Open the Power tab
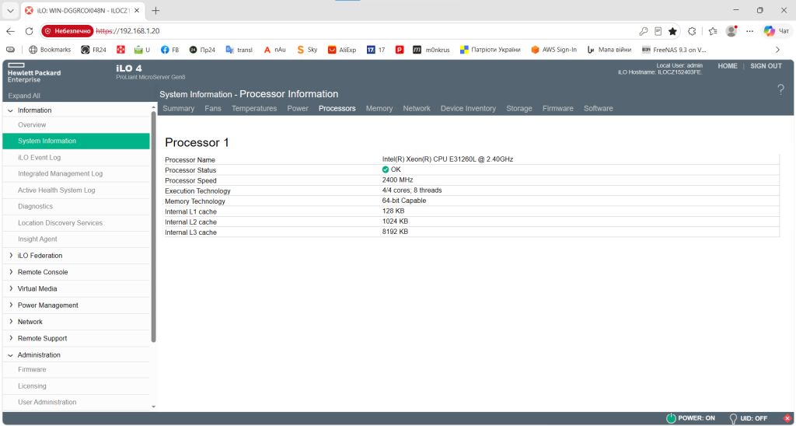 [x=298, y=108]
